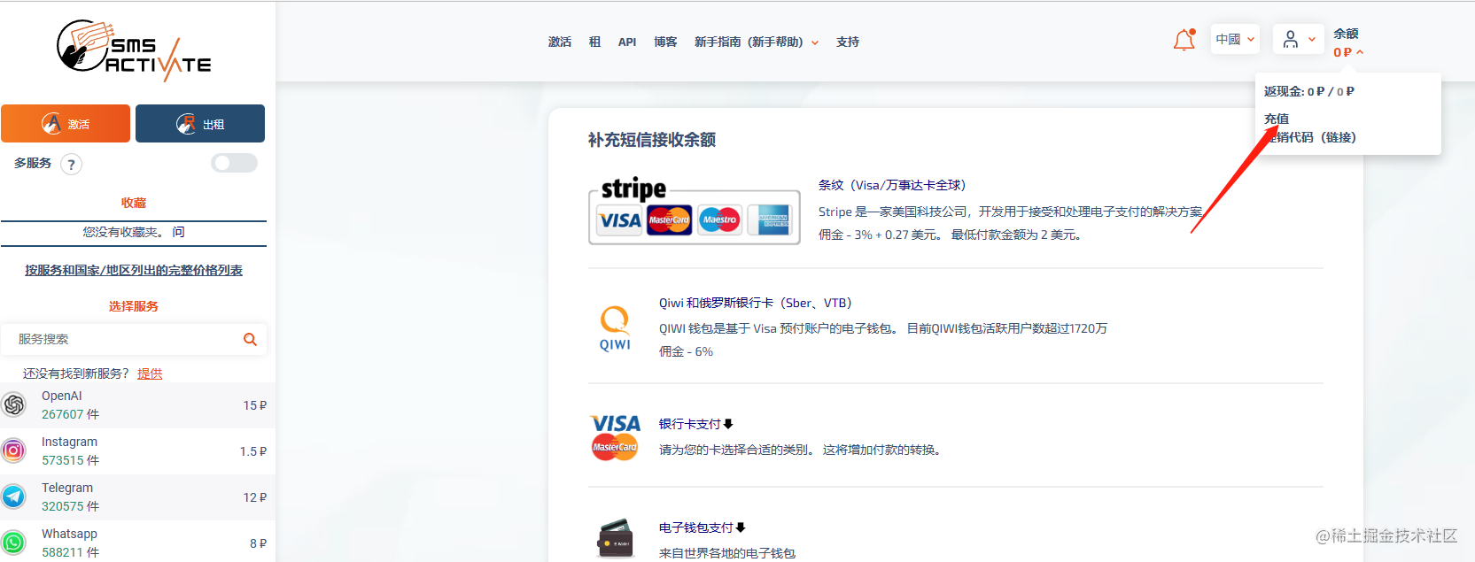The image size is (1475, 562).
Task: Click the SMS Activate logo
Action: pyautogui.click(x=134, y=50)
